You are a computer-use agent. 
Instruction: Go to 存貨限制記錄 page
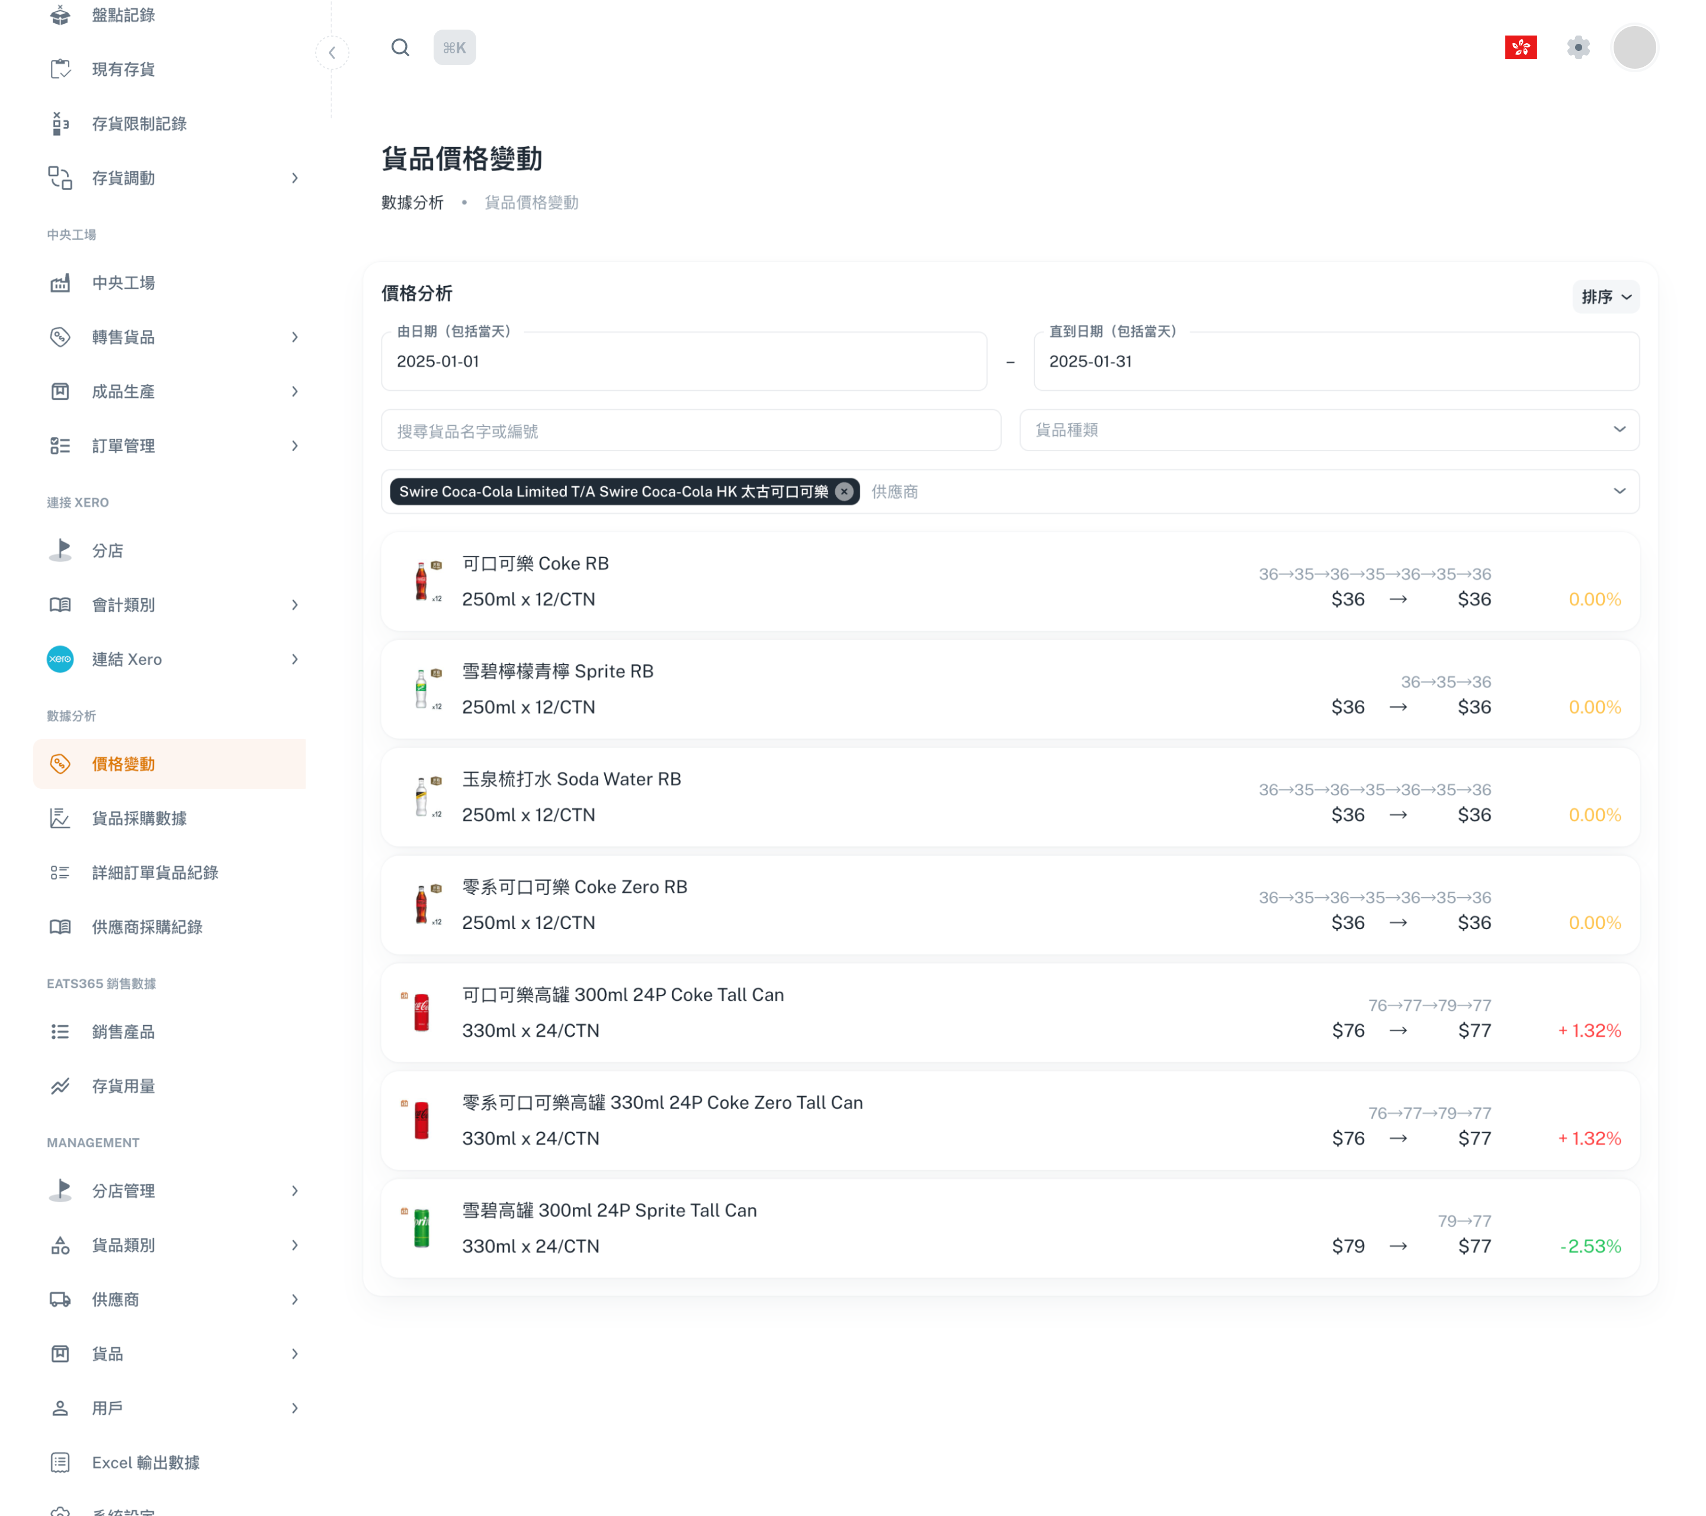pyautogui.click(x=169, y=124)
